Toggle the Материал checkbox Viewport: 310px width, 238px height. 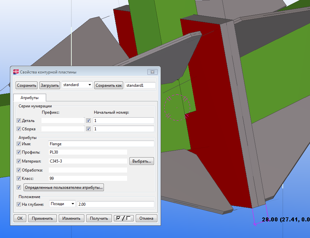tap(19, 161)
